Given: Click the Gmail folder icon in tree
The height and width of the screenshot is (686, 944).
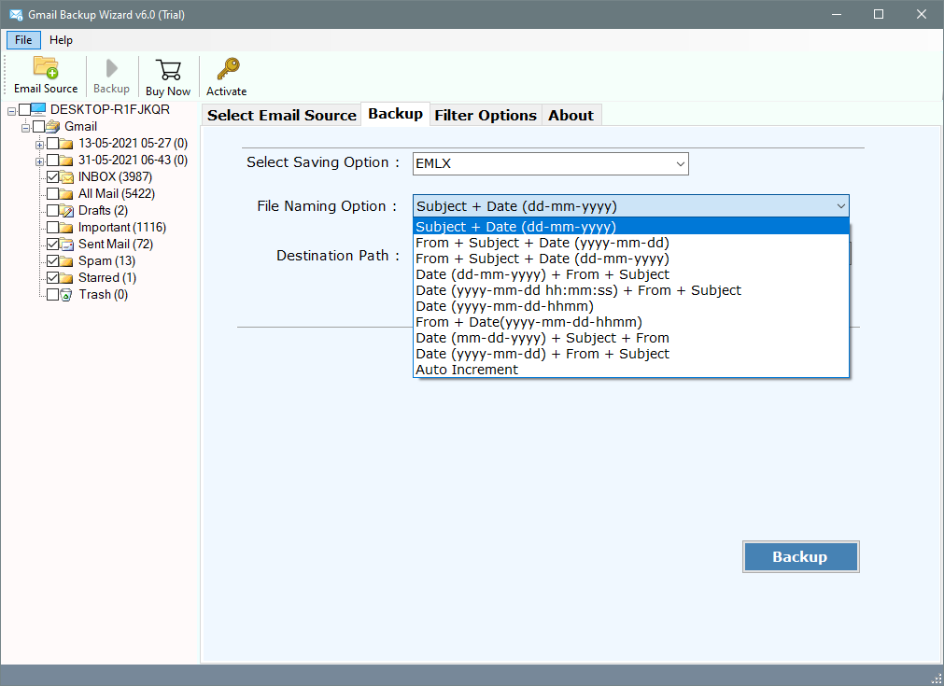Looking at the screenshot, I should (53, 126).
